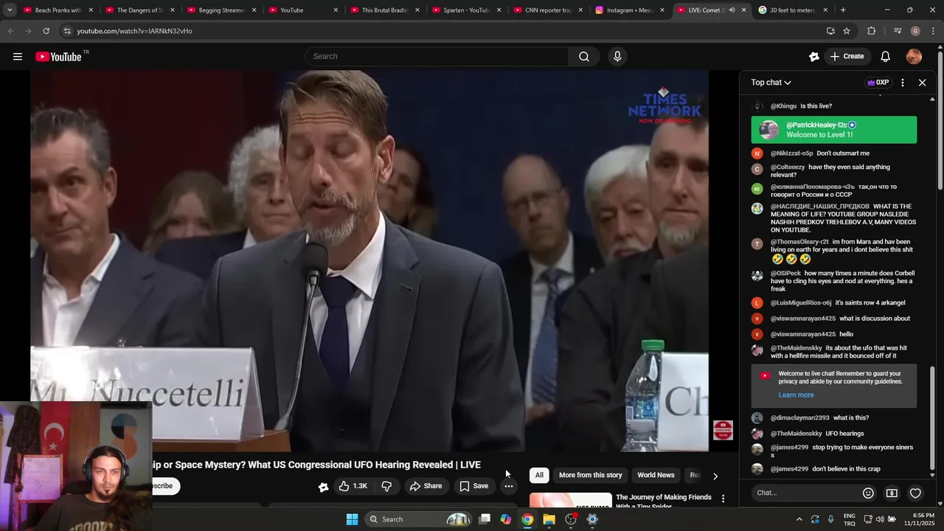
Task: Switch to CNN reporter tab
Action: [x=549, y=10]
